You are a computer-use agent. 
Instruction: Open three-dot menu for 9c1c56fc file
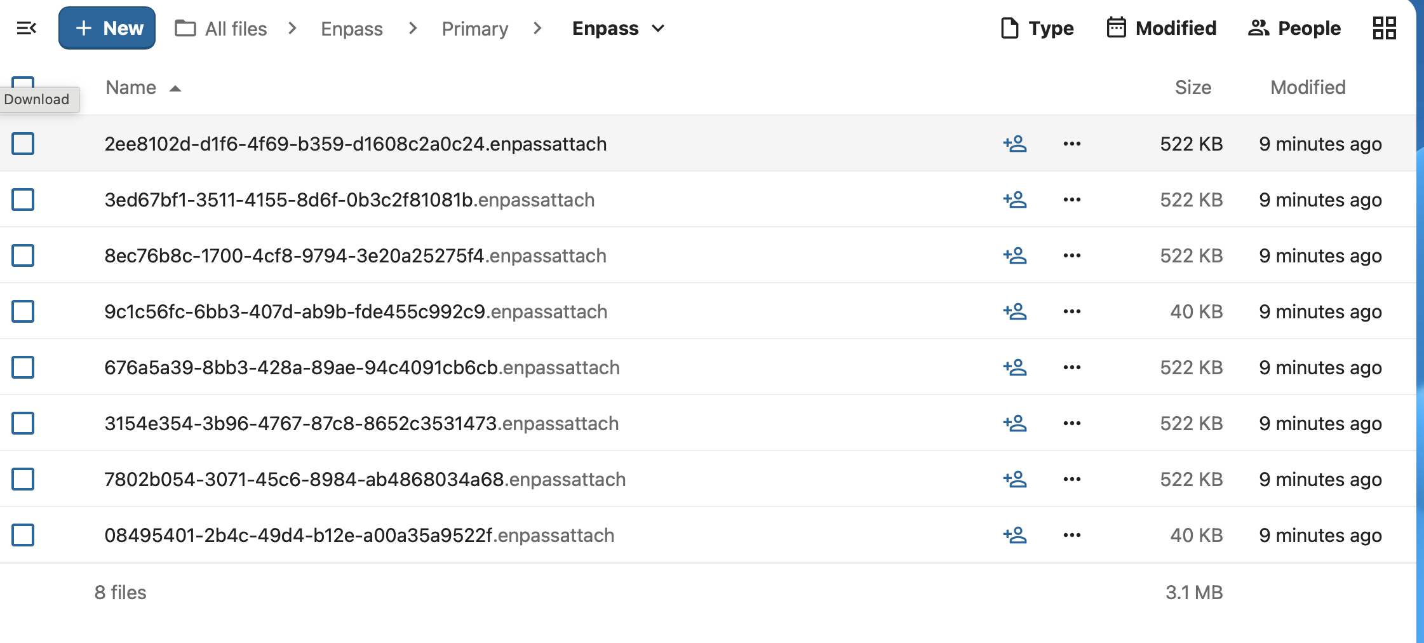1071,312
